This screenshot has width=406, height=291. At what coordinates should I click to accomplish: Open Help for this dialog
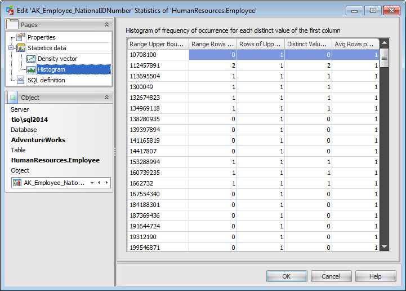[x=376, y=276]
